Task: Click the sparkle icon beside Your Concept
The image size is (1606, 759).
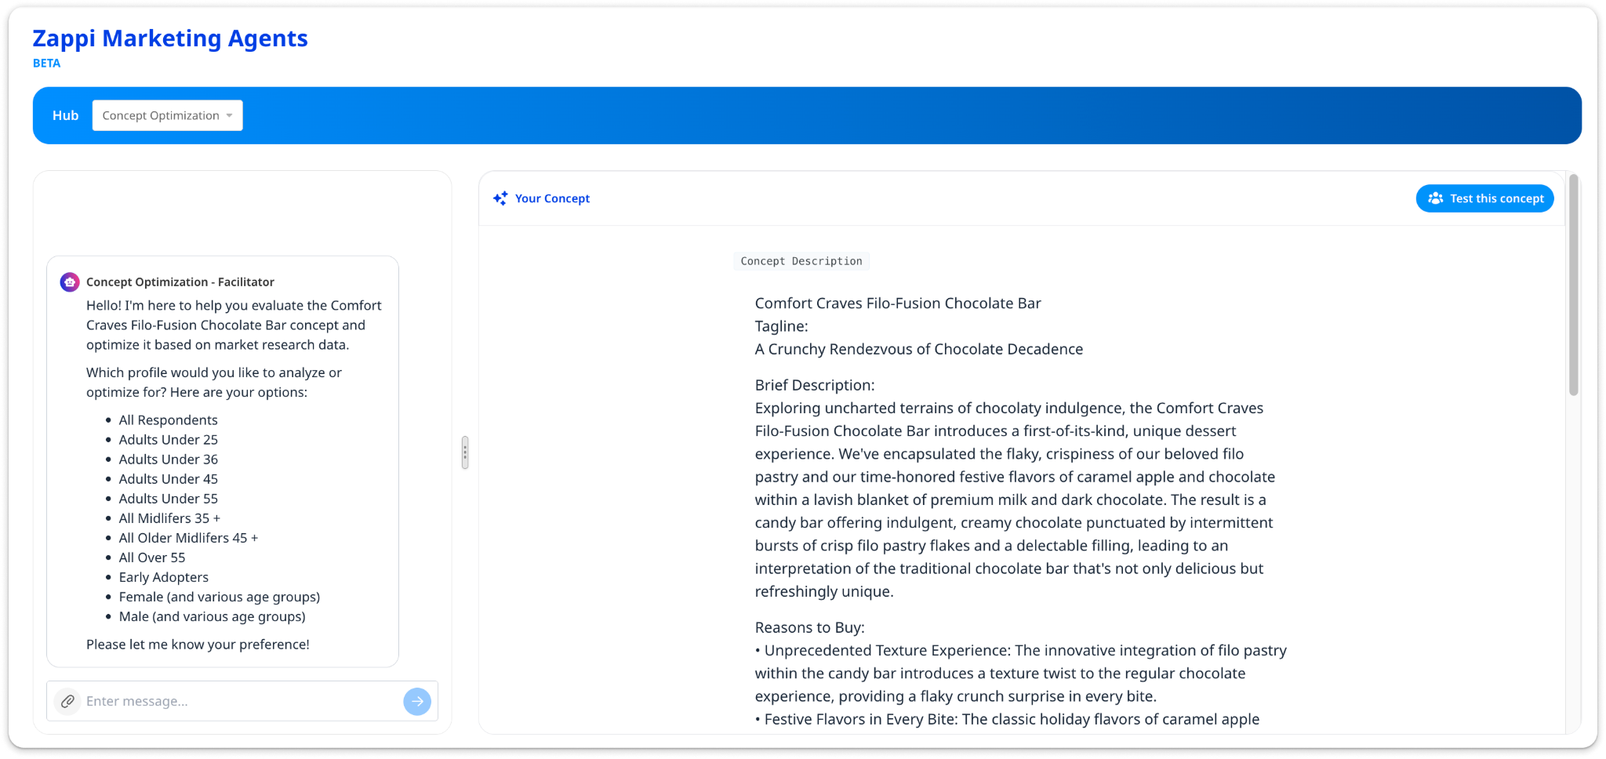Action: point(500,198)
